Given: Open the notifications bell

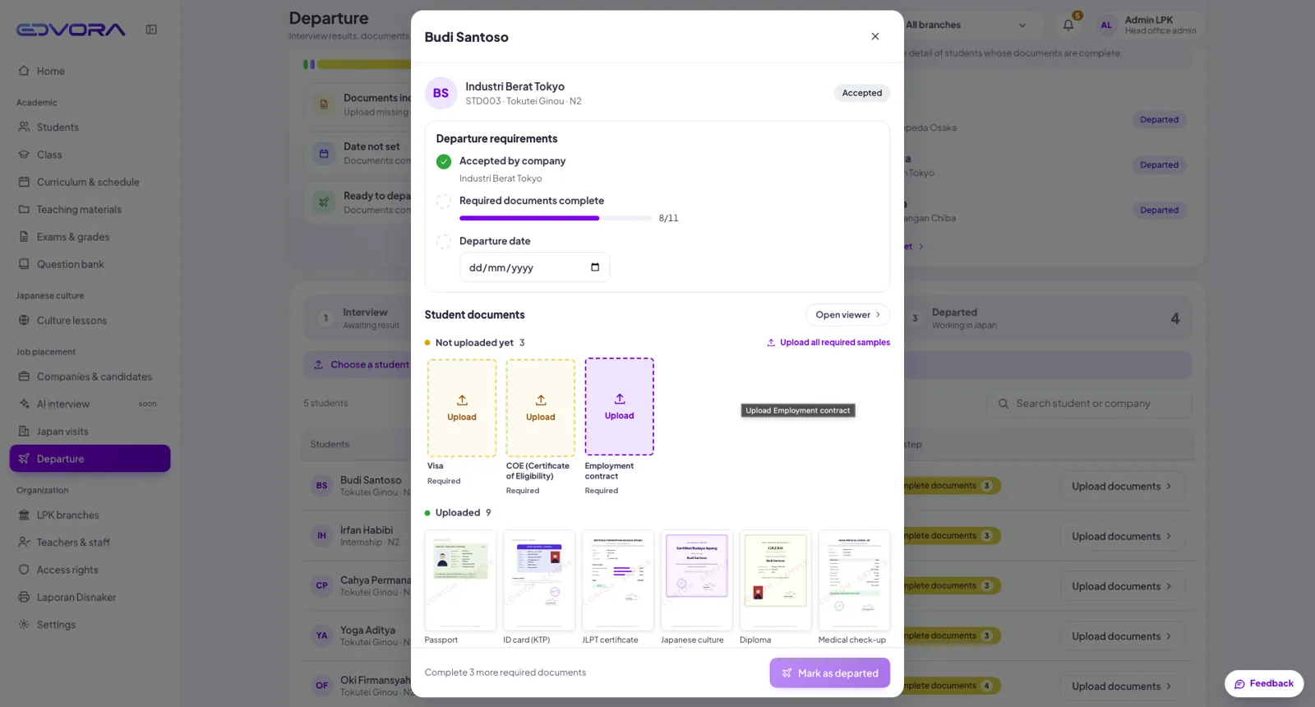Looking at the screenshot, I should coord(1068,25).
